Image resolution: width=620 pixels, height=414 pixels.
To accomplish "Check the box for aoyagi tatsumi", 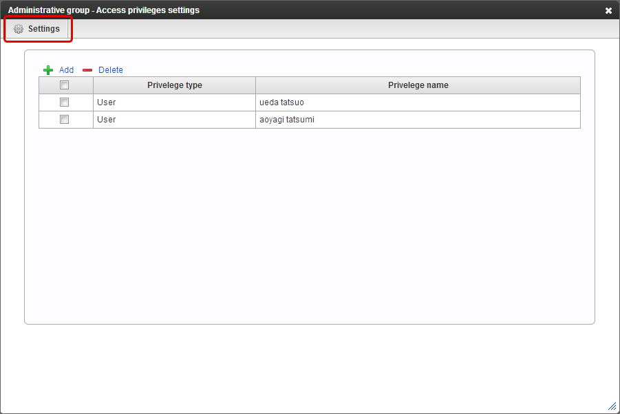I will click(x=64, y=119).
